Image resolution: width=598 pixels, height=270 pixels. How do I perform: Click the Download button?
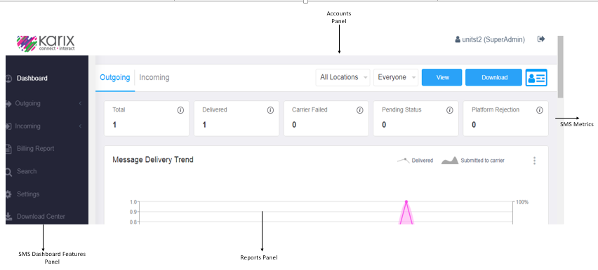[494, 77]
